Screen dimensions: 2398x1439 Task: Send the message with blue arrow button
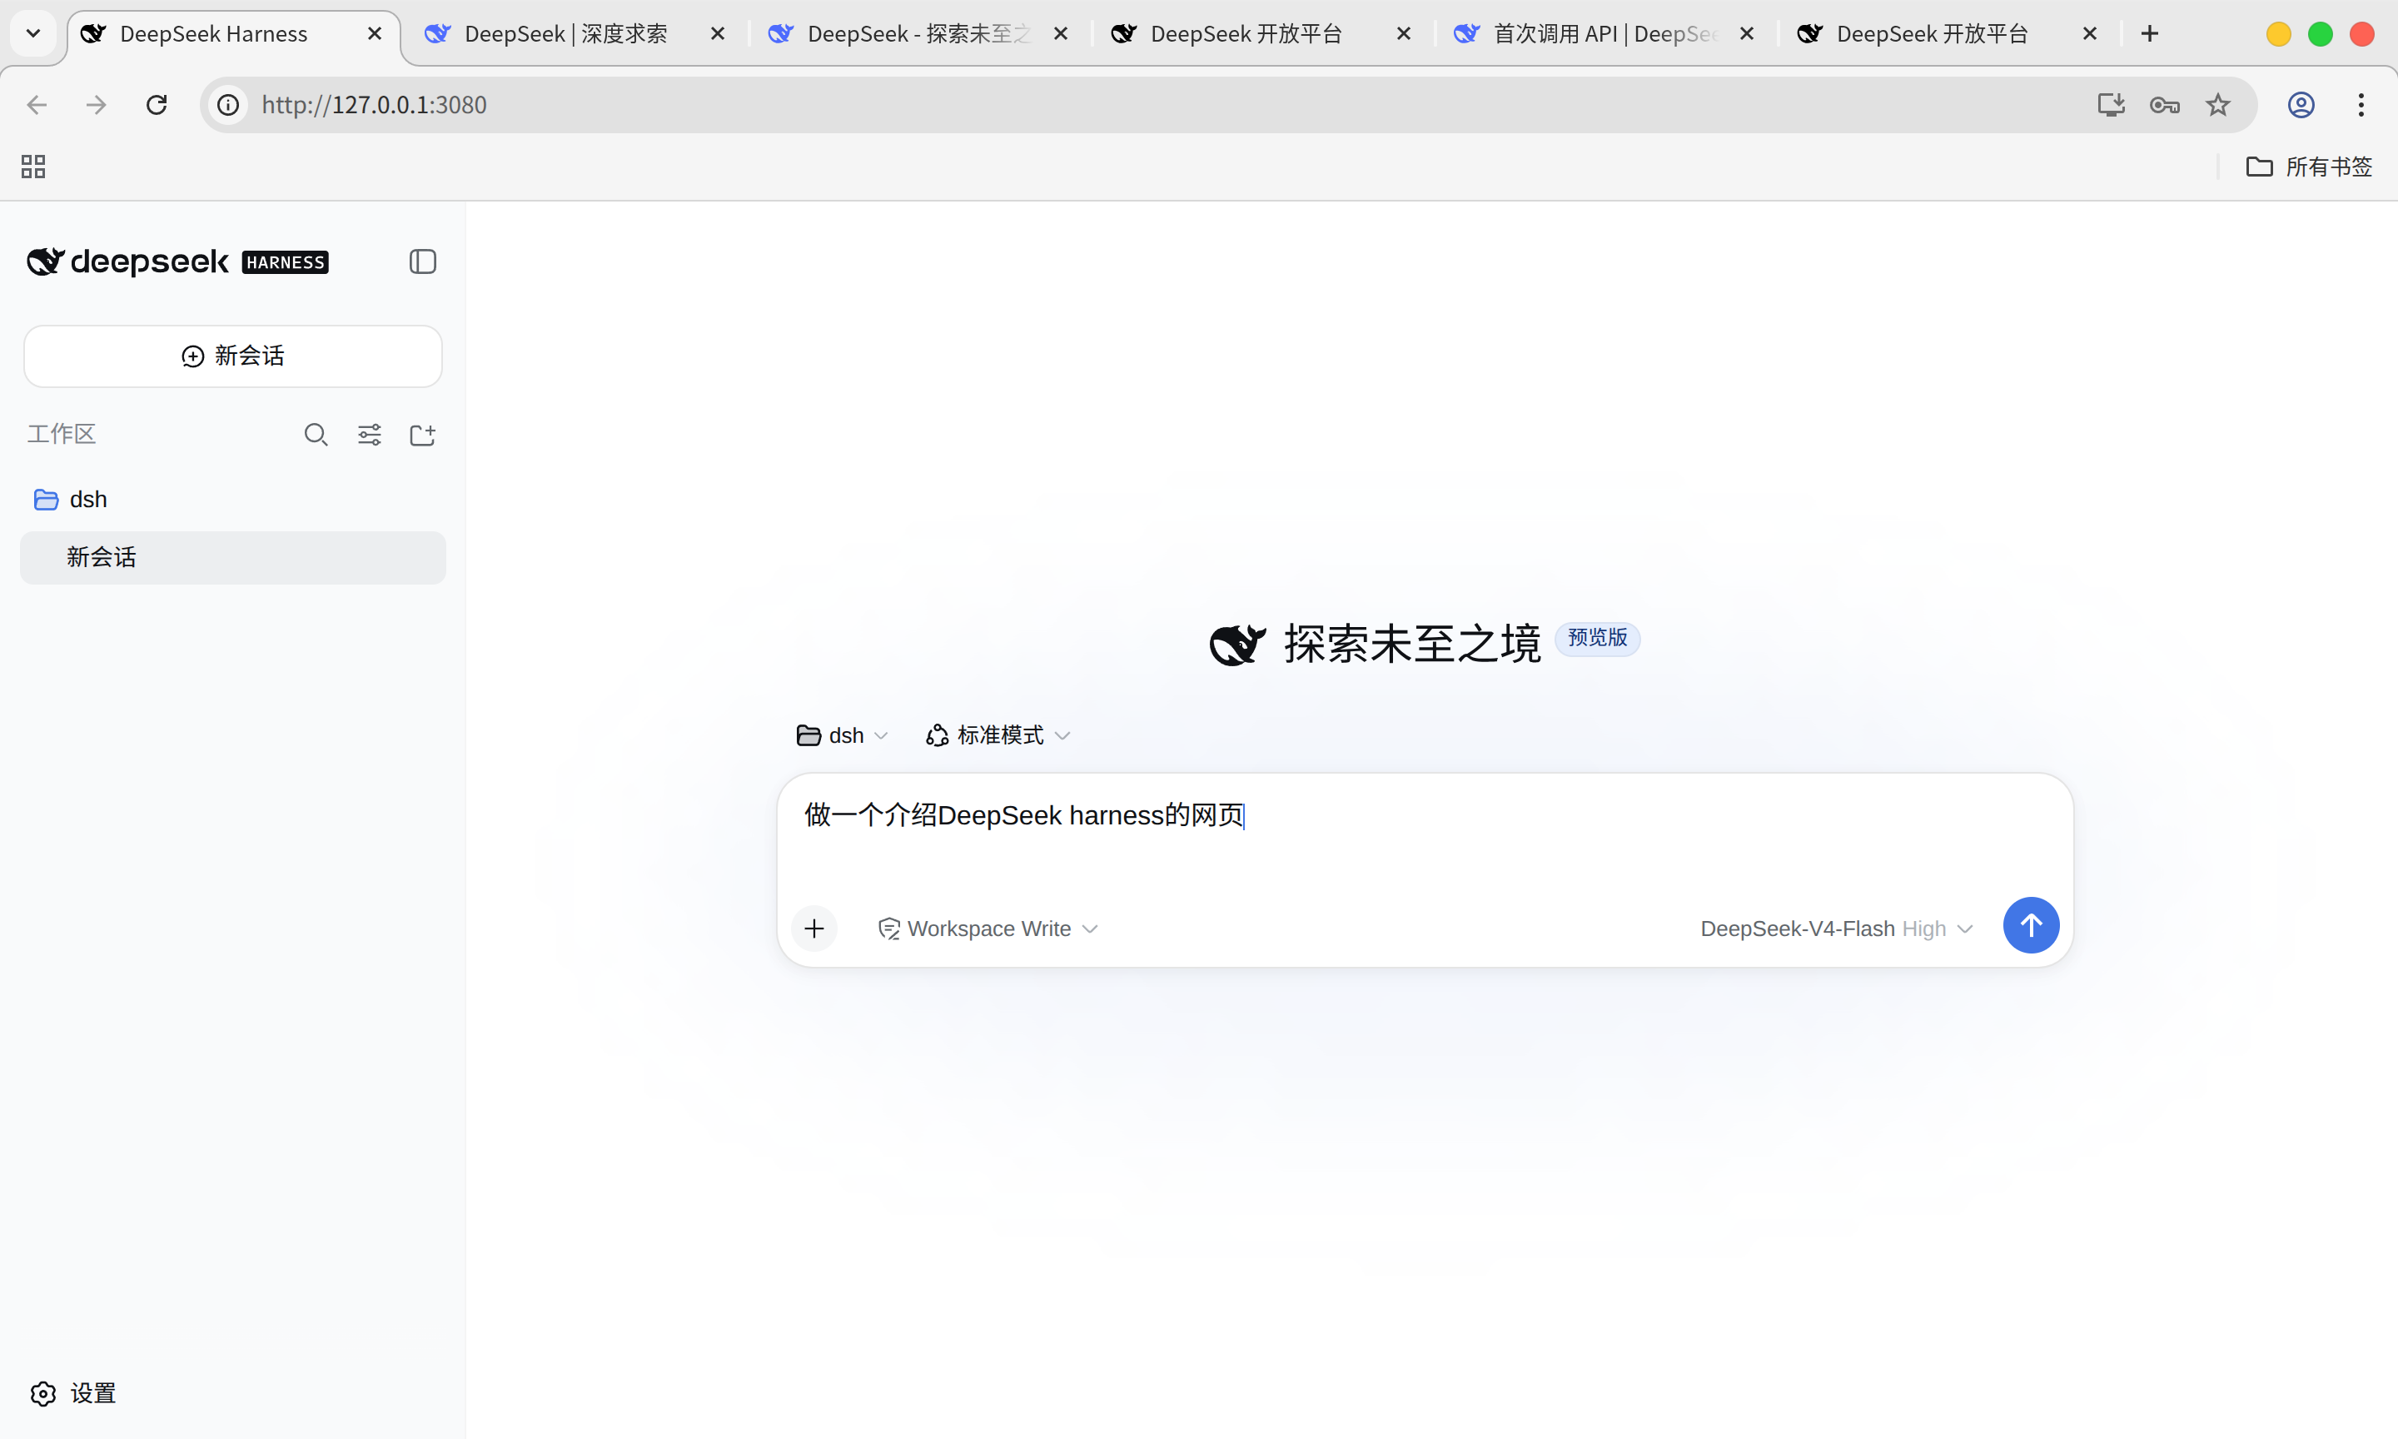2031,925
